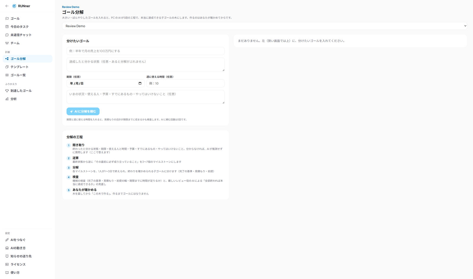This screenshot has width=473, height=279.
Task: Open テンプレート page
Action: [x=27, y=67]
